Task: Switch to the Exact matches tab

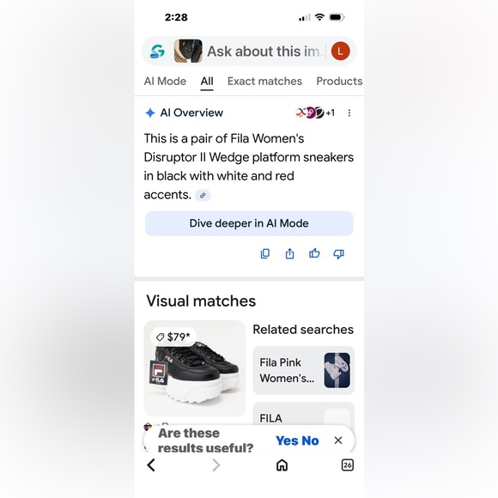Action: (264, 82)
